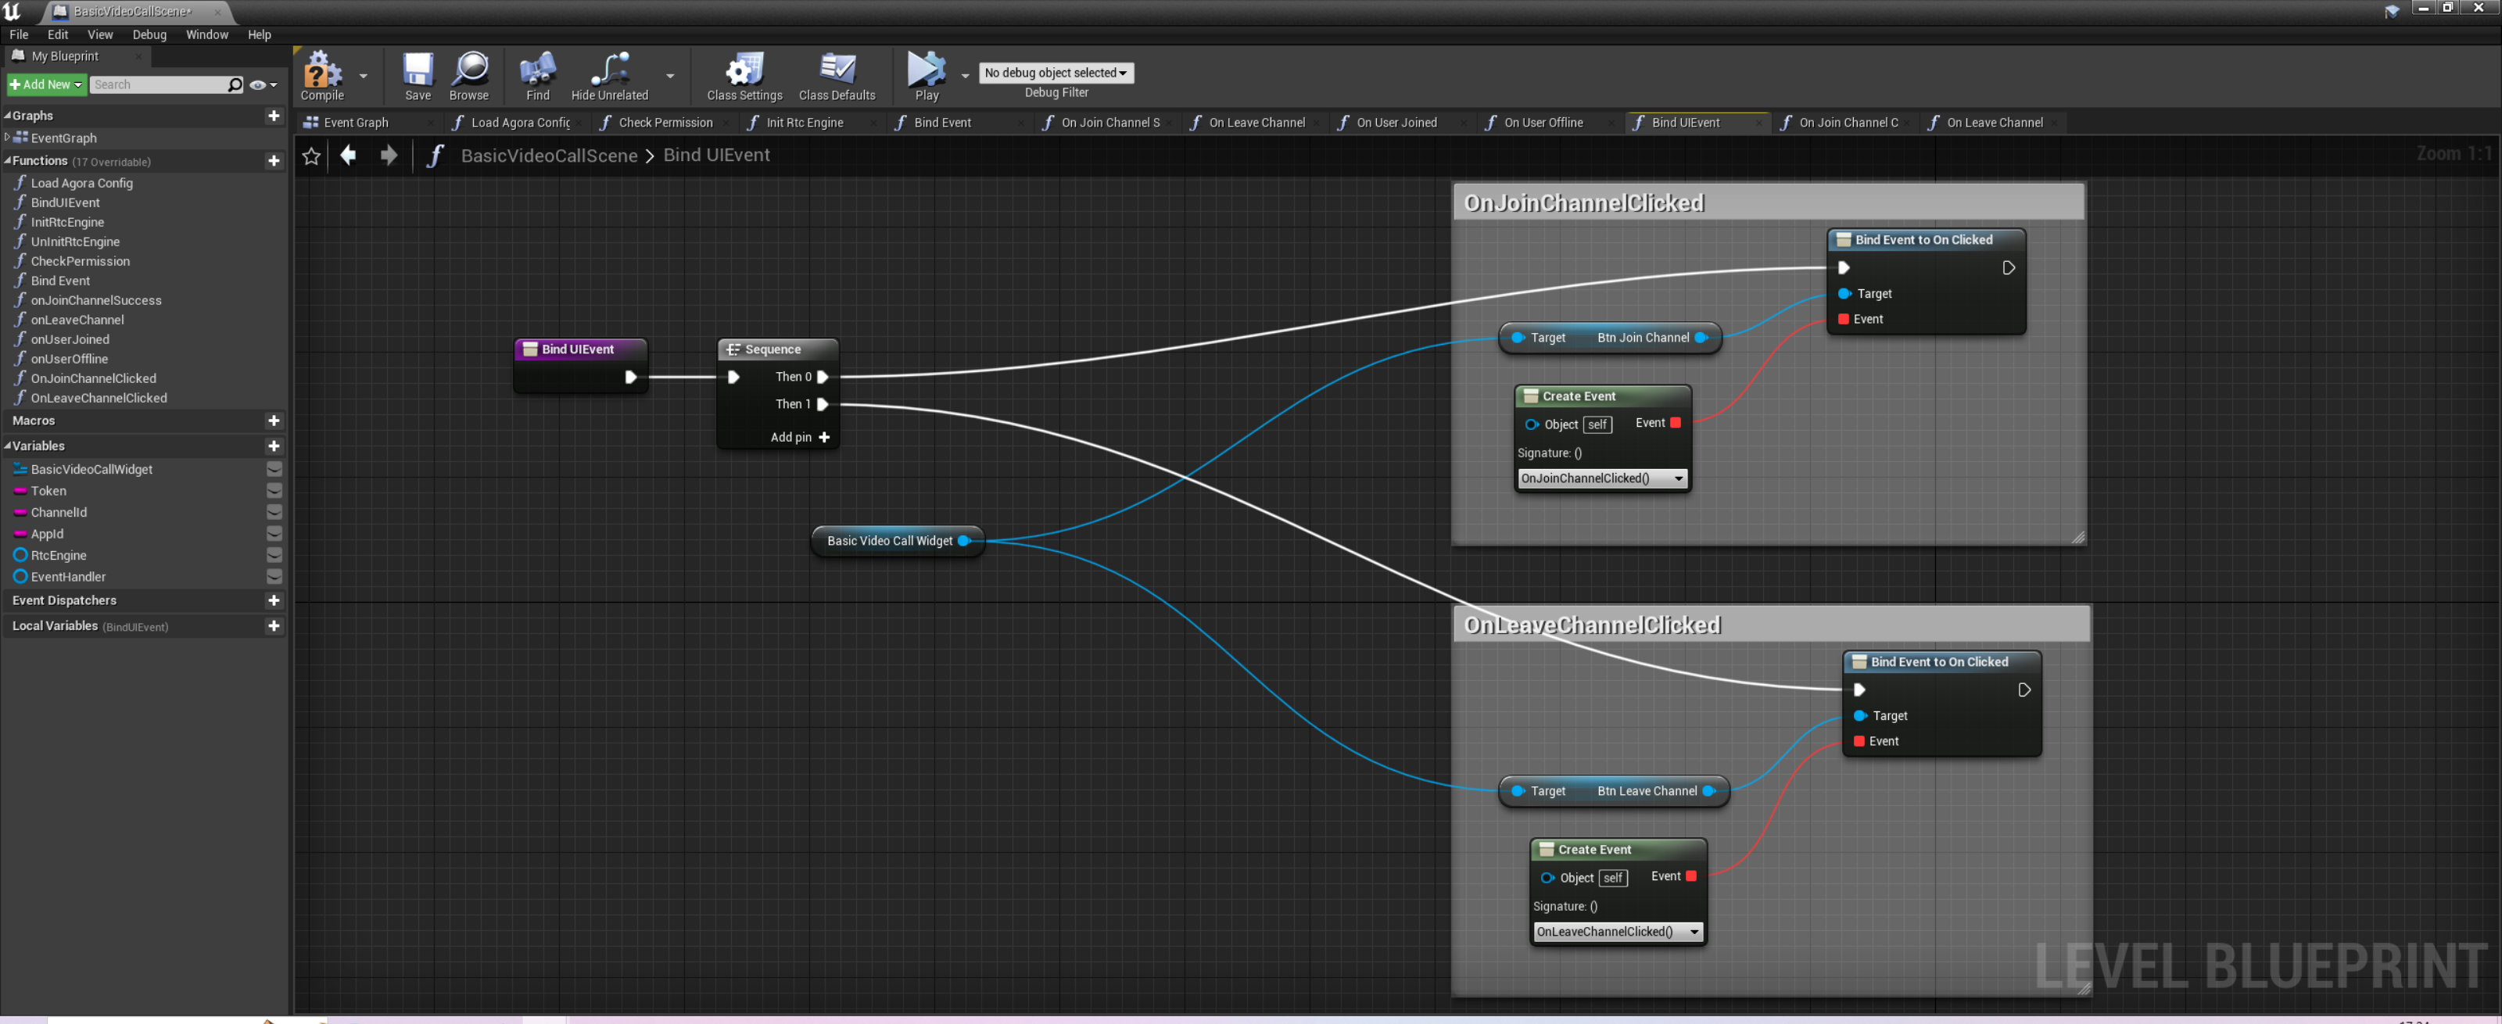This screenshot has width=2502, height=1024.
Task: Expand the EventGraph tree item
Action: click(x=8, y=138)
